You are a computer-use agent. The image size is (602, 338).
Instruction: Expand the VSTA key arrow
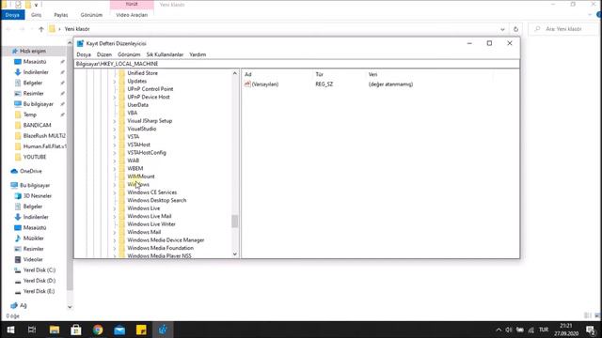(115, 137)
